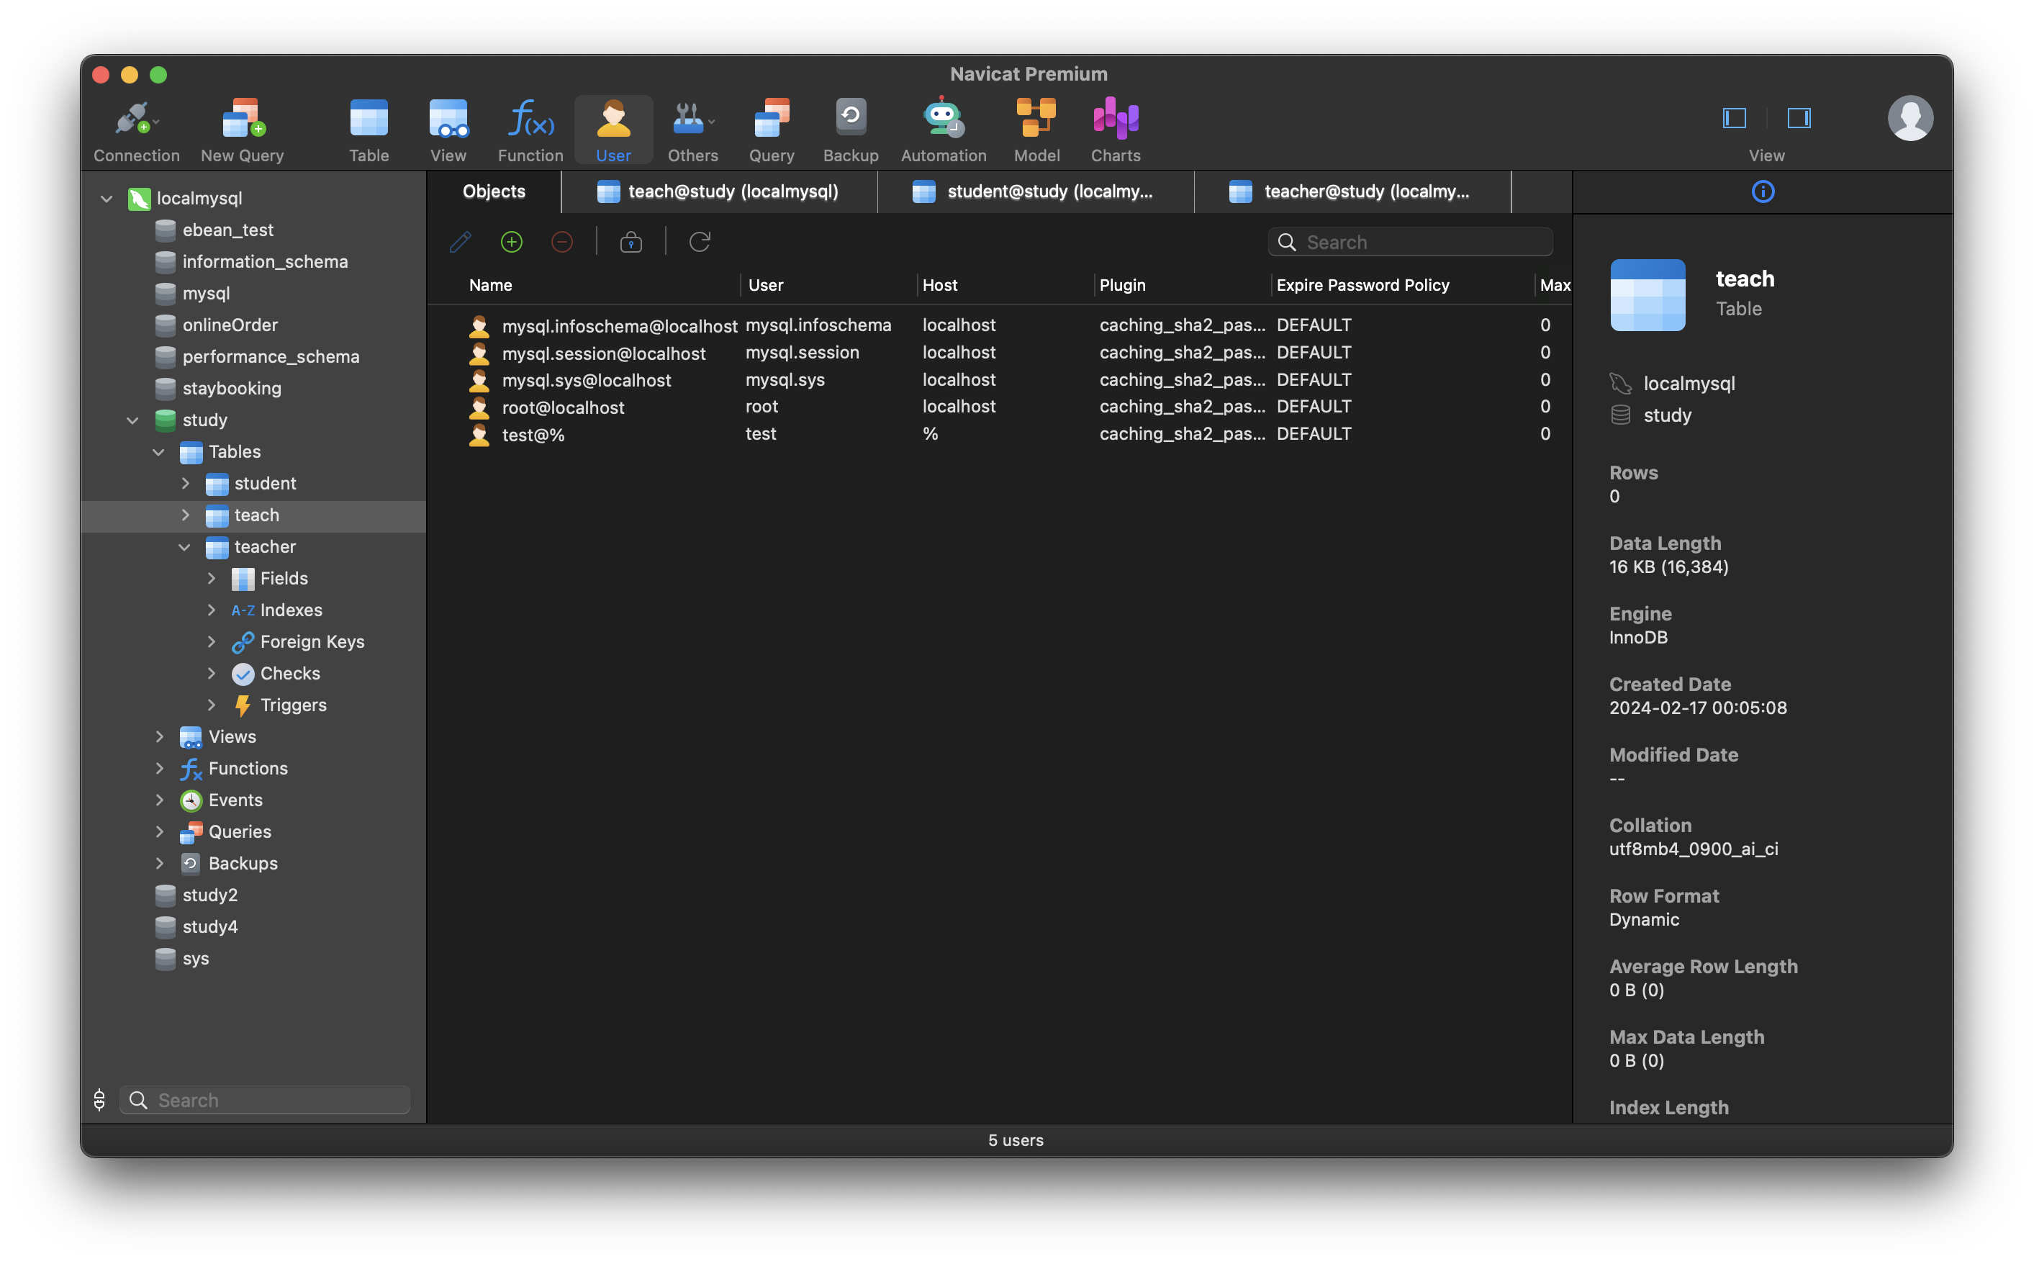Image resolution: width=2034 pixels, height=1264 pixels.
Task: Click the Add User button
Action: pos(511,242)
